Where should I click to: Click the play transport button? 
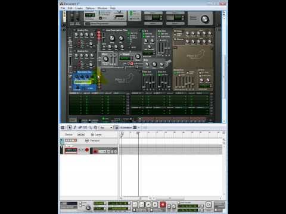point(155,204)
